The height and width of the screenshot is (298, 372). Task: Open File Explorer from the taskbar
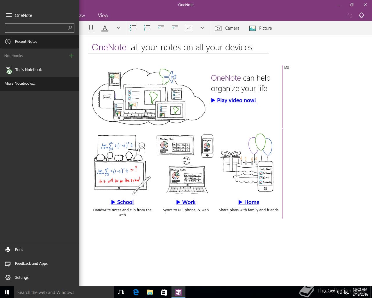tap(150, 292)
